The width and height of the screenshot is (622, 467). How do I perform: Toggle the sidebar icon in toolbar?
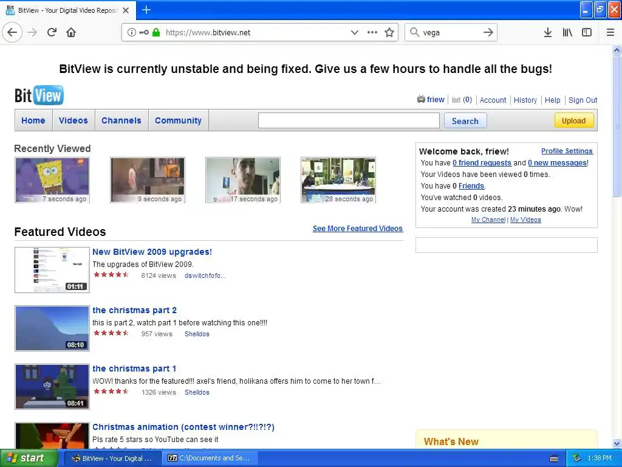coord(587,33)
